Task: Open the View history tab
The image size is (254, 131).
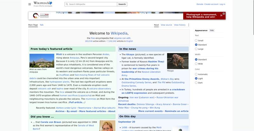Action: (x=180, y=25)
